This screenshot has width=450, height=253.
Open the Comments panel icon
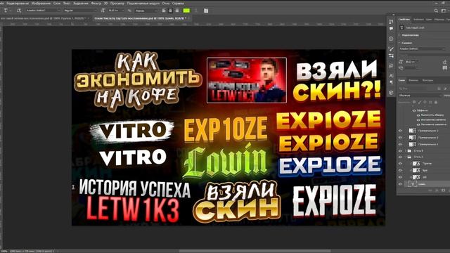tap(391, 29)
